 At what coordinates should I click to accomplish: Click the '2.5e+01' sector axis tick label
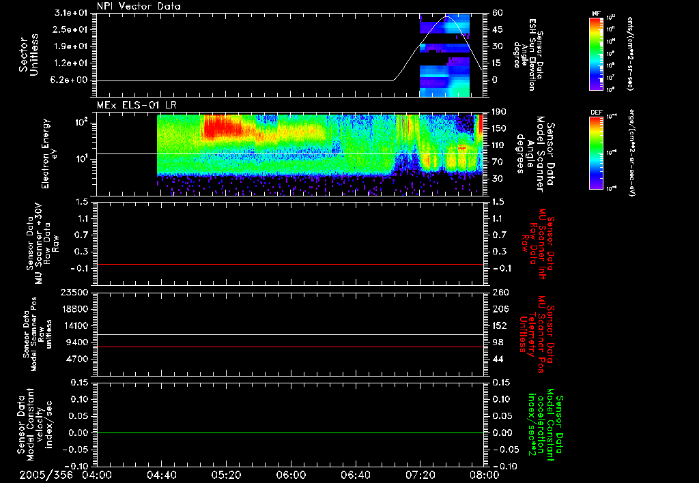(x=70, y=29)
